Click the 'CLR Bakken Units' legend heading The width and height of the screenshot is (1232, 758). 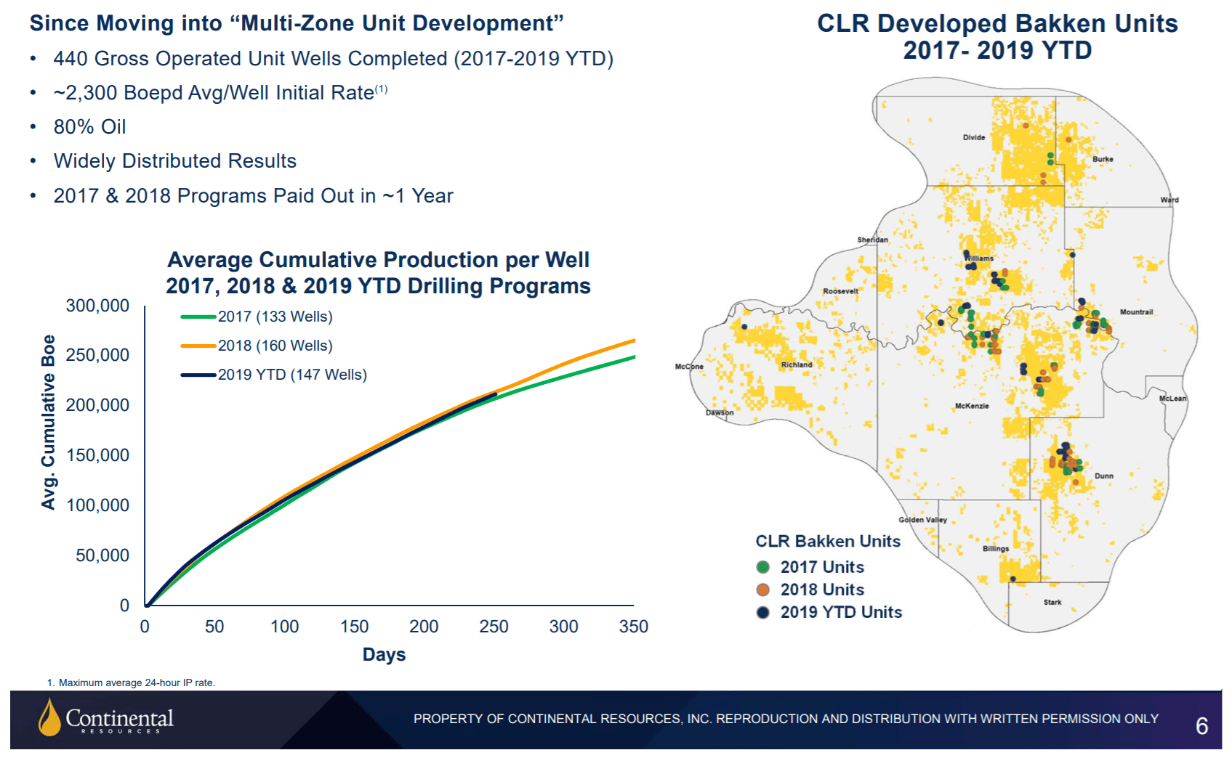pos(828,542)
